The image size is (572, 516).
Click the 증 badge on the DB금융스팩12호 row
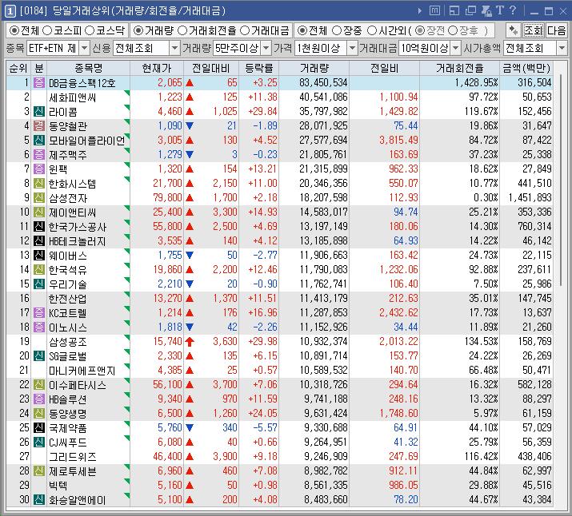point(38,82)
